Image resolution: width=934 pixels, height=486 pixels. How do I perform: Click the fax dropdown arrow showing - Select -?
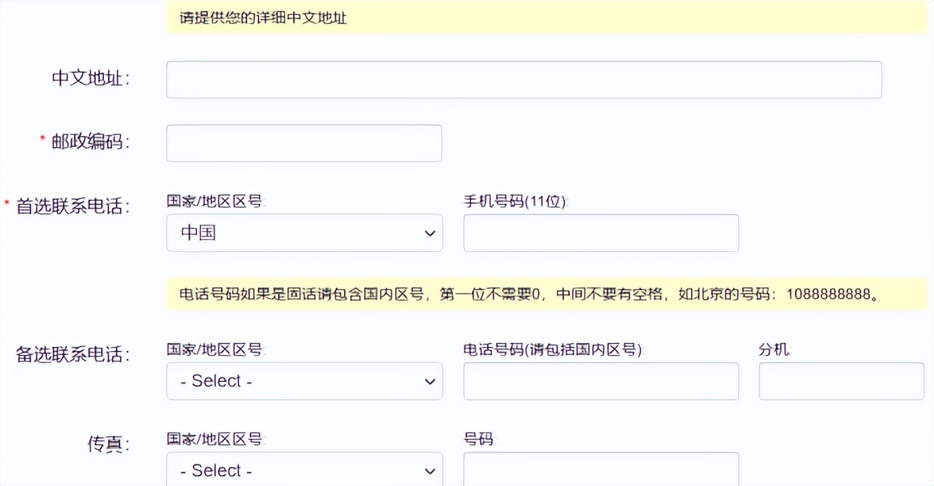pyautogui.click(x=431, y=470)
